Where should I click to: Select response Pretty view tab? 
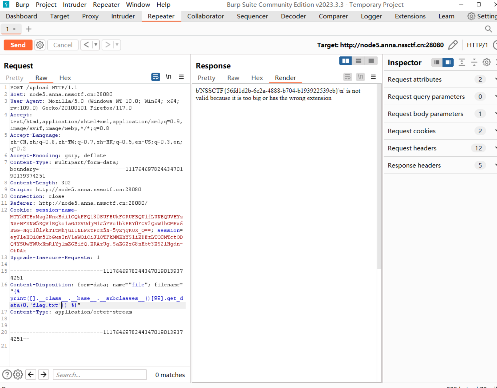point(206,78)
